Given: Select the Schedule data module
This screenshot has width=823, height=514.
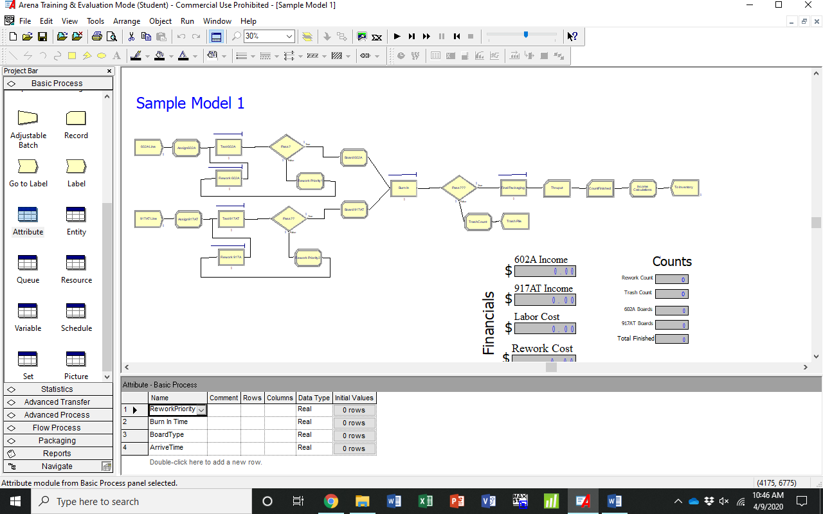Looking at the screenshot, I should 76,311.
